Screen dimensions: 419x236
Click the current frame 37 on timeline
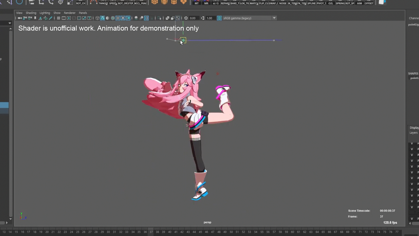(x=151, y=232)
